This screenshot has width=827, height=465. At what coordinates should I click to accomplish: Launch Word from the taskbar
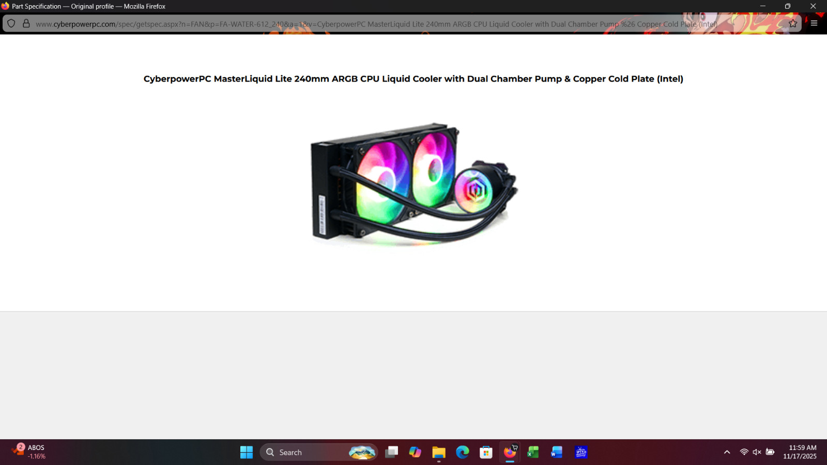(x=557, y=452)
